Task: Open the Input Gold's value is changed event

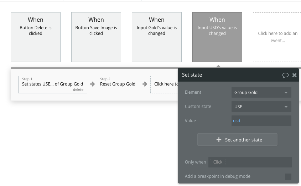Action: point(157,37)
